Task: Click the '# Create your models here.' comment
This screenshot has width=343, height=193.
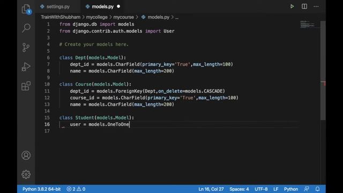Action: pos(94,44)
